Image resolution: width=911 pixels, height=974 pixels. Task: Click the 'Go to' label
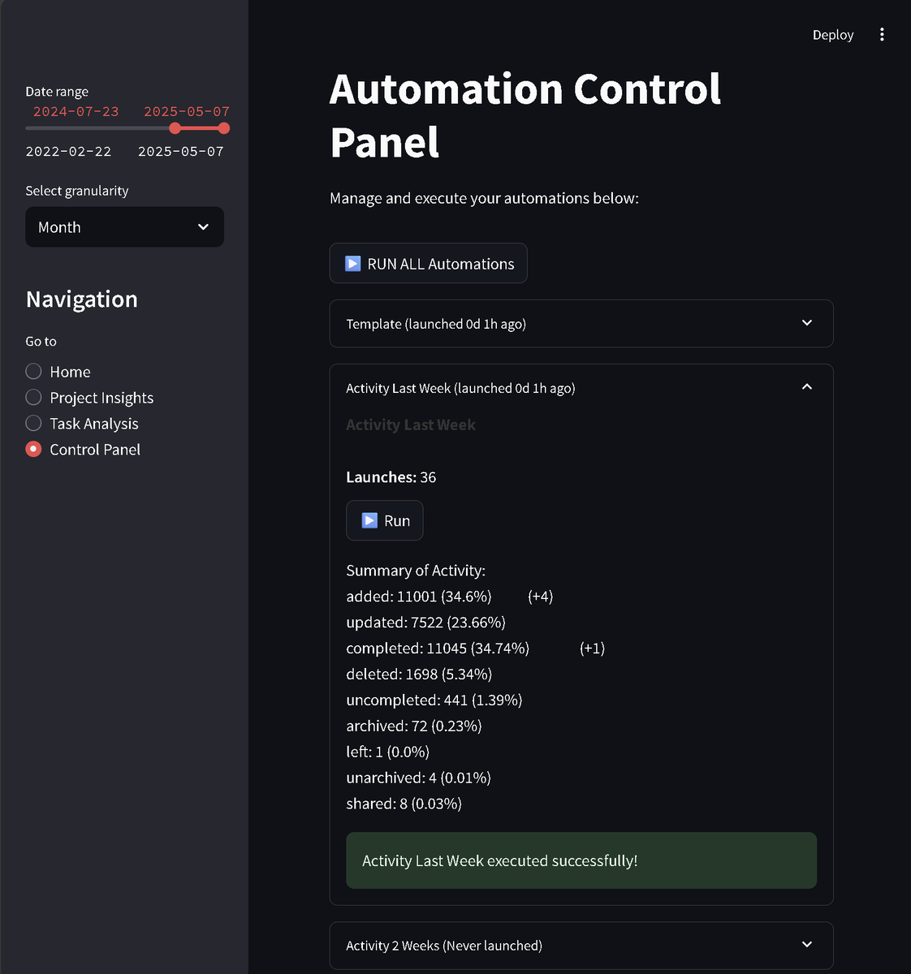tap(41, 342)
